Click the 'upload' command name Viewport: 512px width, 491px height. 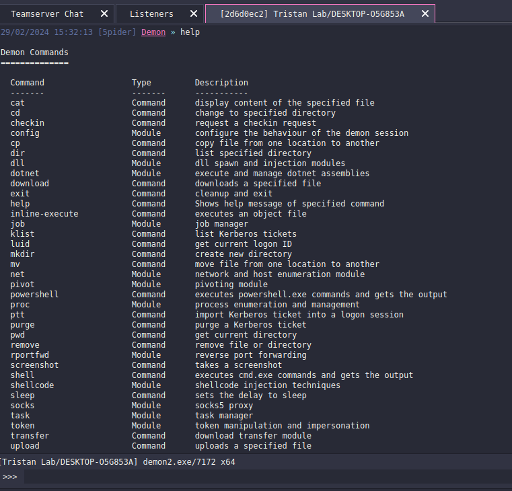(x=25, y=446)
